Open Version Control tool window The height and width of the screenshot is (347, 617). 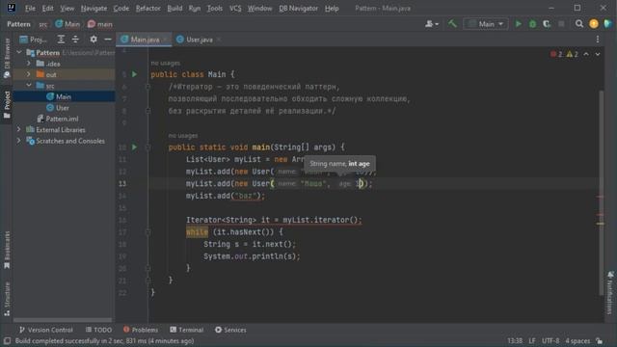46,330
